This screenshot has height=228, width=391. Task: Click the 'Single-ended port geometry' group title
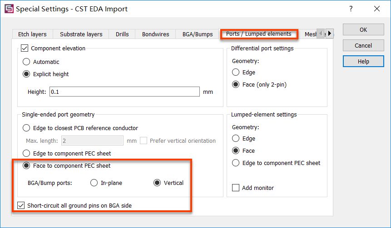58,115
